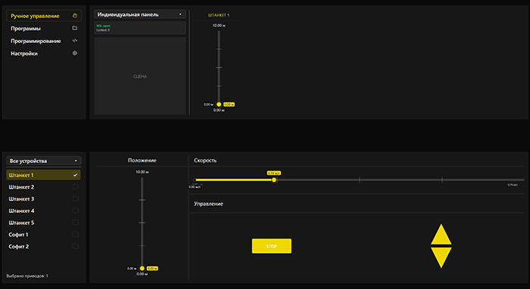Viewport: 530px width, 289px height.
Task: Click the СЦЕНА preview area
Action: [x=140, y=76]
